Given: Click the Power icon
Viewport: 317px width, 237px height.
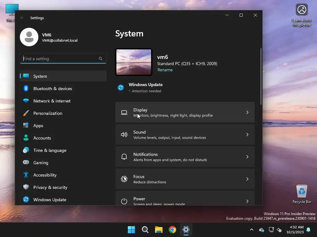Looking at the screenshot, I should pyautogui.click(x=124, y=201).
